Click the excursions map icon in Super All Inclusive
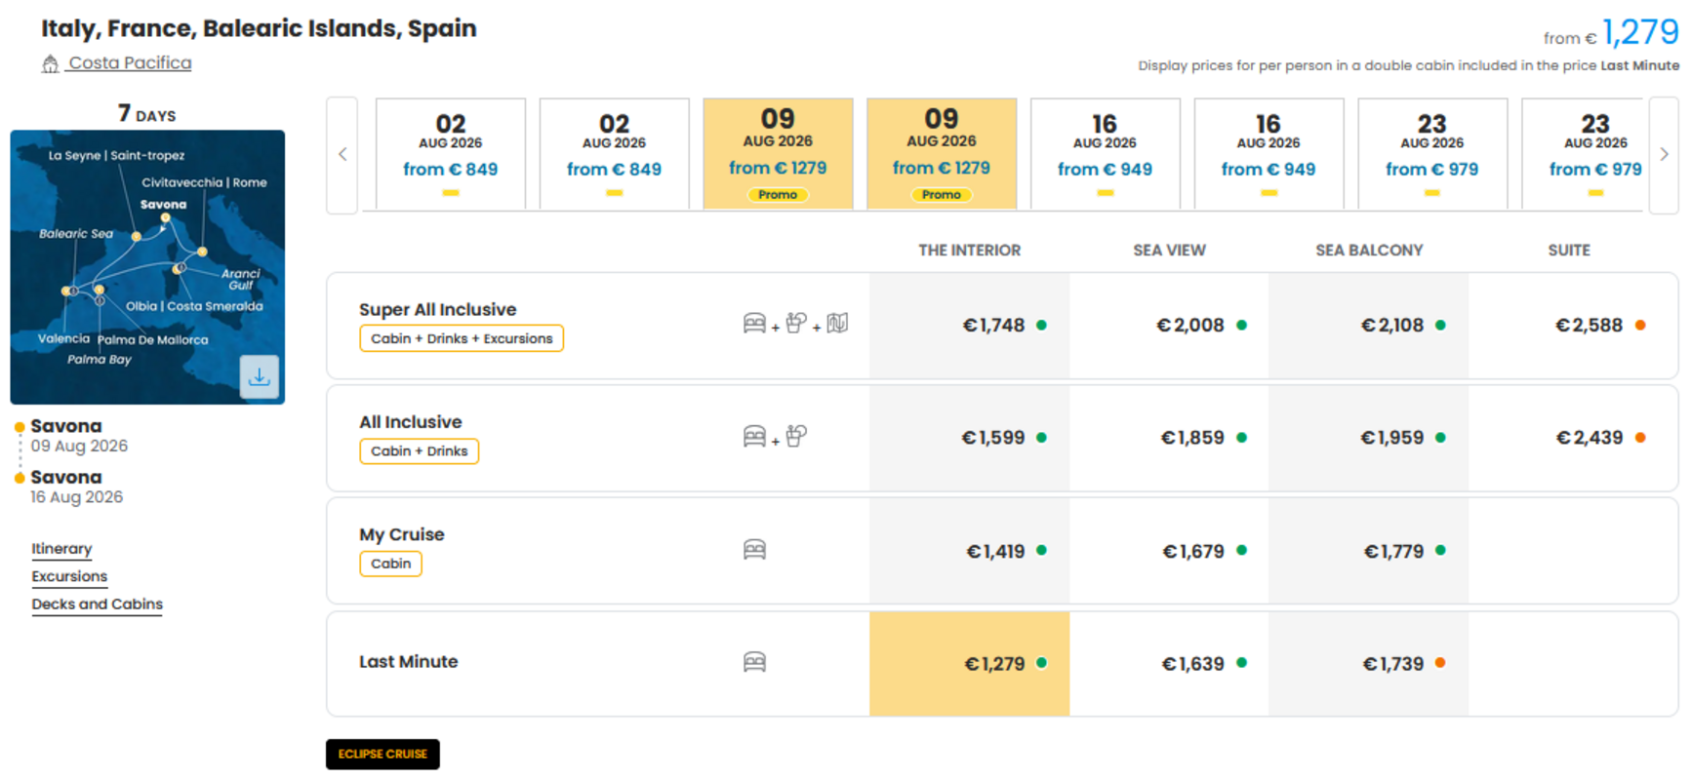Image resolution: width=1691 pixels, height=780 pixels. point(837,323)
